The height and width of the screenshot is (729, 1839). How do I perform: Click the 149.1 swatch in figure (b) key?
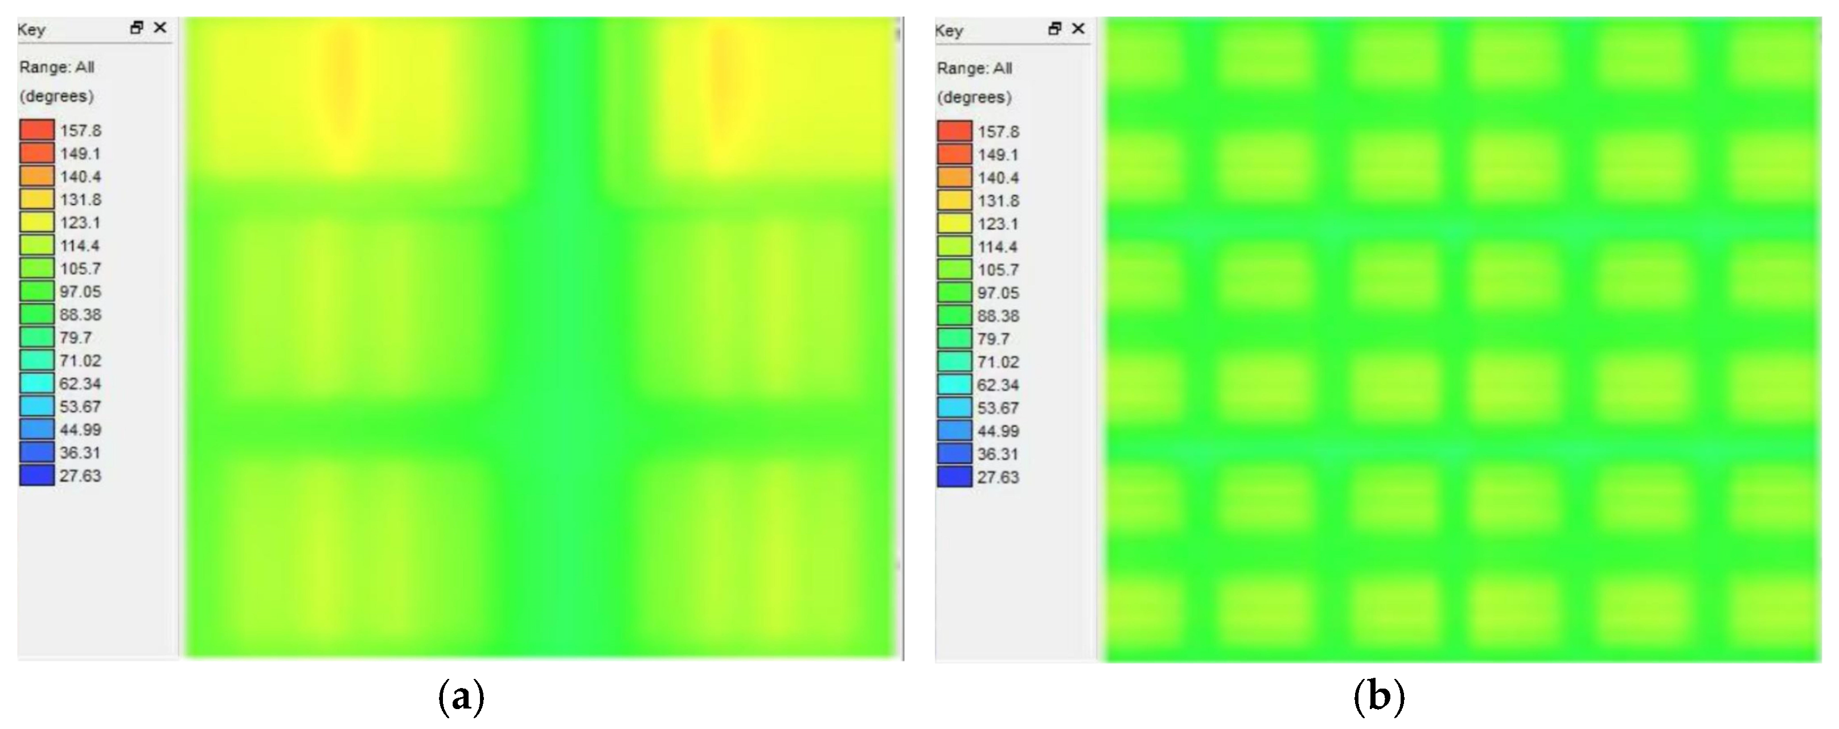tap(954, 154)
